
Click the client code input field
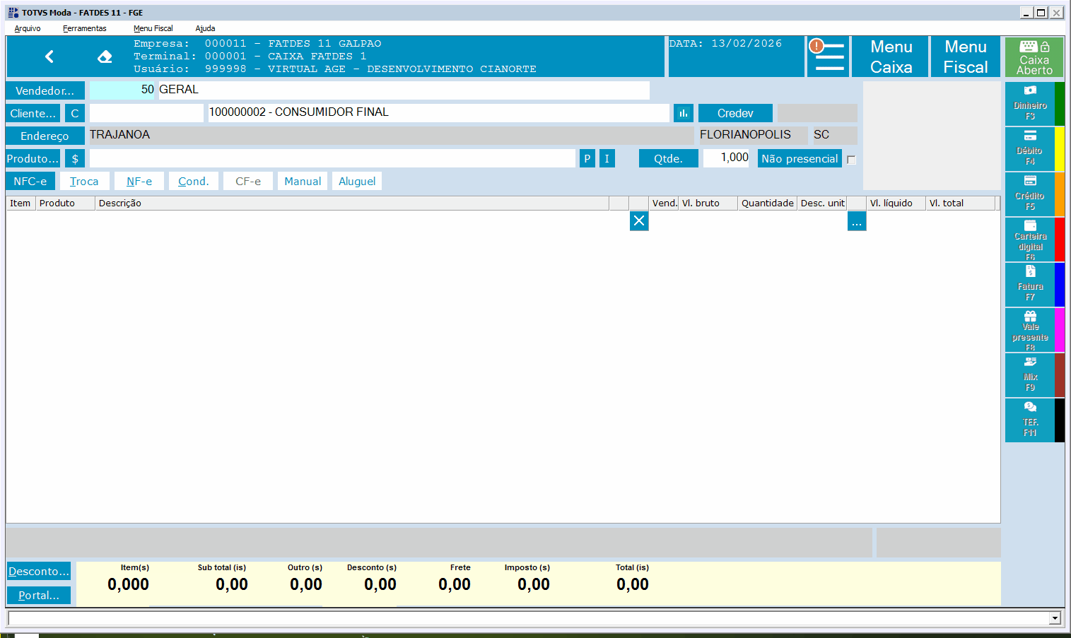(146, 112)
